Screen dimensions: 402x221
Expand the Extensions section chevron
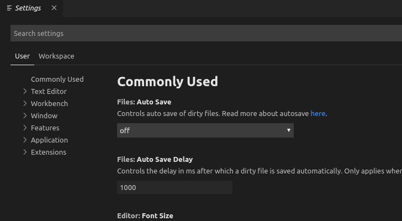(25, 152)
